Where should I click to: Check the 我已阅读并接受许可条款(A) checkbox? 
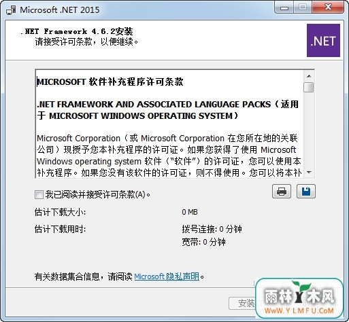39,194
